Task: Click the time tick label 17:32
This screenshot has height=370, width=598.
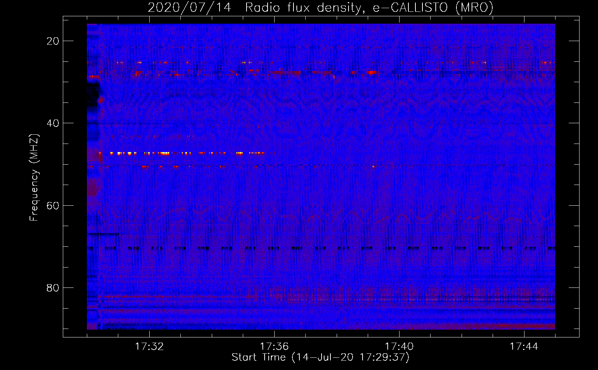Action: [149, 347]
